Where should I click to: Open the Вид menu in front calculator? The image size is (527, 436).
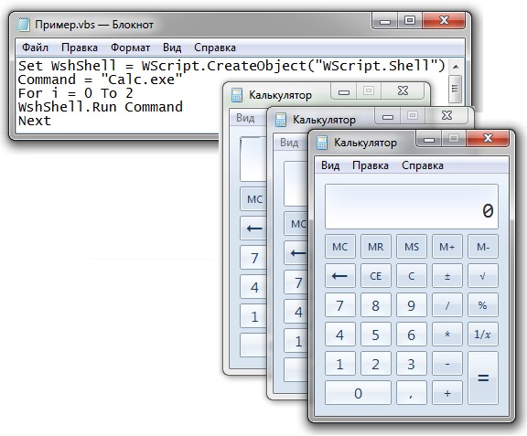pyautogui.click(x=330, y=165)
